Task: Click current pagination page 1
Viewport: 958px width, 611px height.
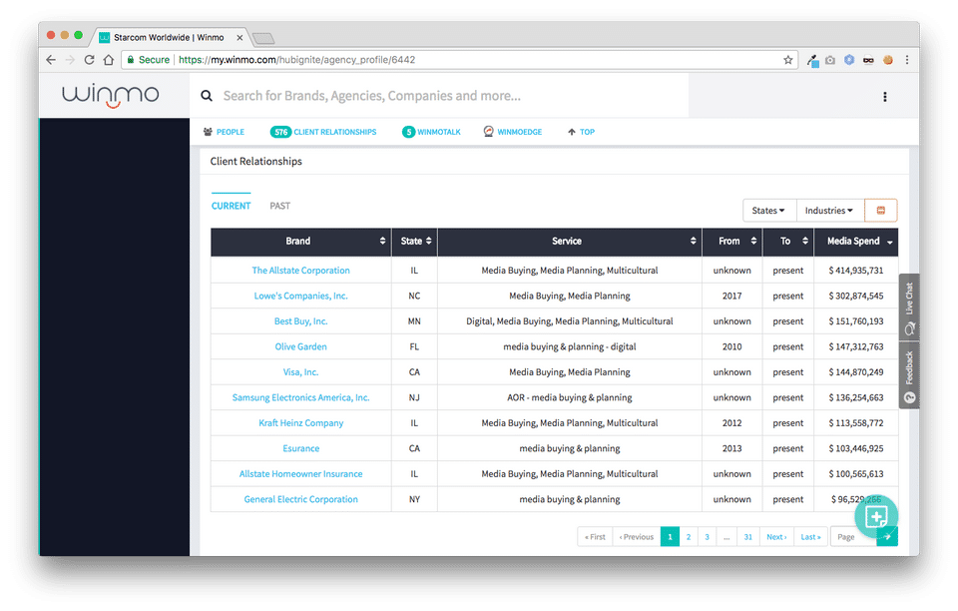Action: tap(671, 536)
